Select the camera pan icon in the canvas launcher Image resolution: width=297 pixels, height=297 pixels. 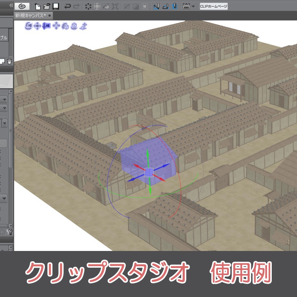(38, 26)
